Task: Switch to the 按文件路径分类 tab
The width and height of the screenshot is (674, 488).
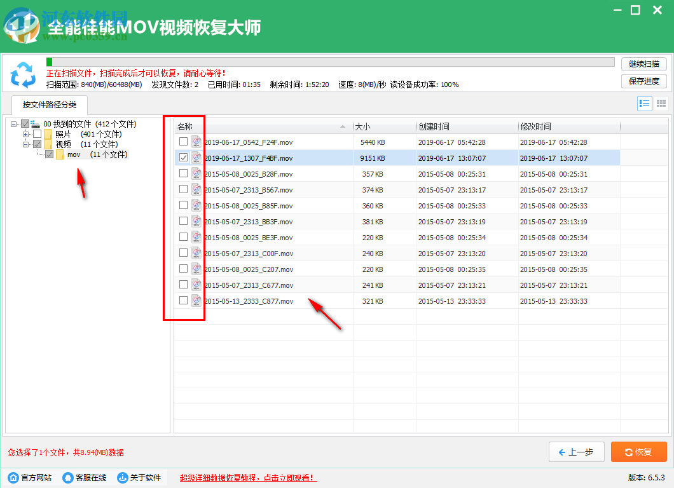Action: point(49,105)
